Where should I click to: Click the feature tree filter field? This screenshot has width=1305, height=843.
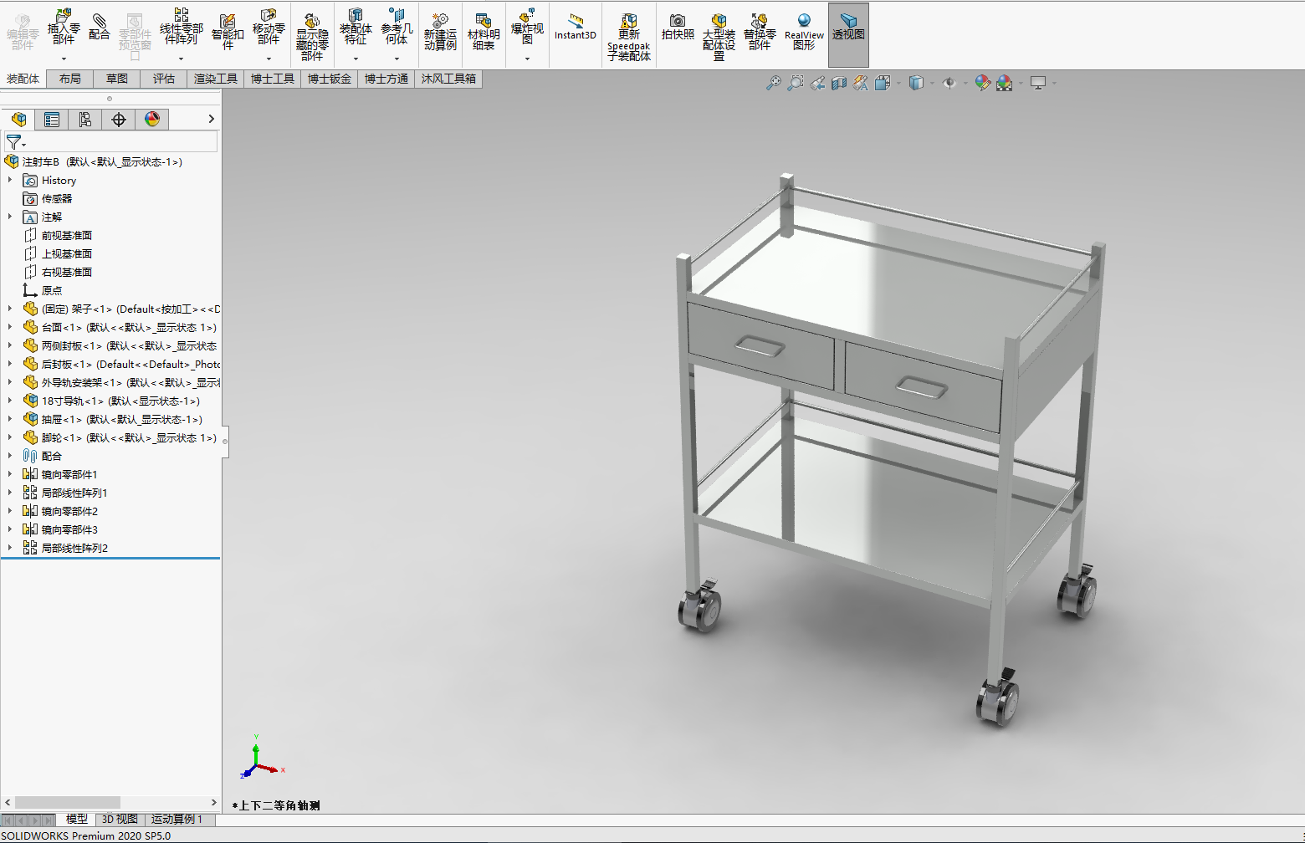tap(110, 142)
